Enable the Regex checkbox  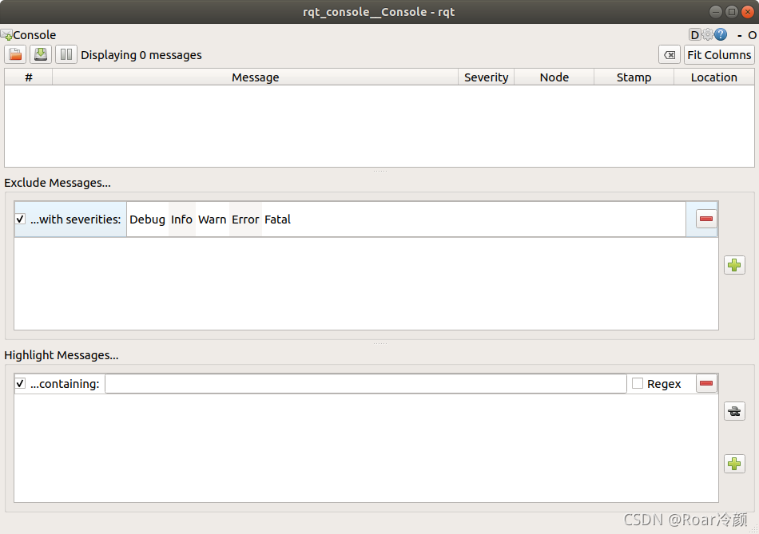point(638,384)
